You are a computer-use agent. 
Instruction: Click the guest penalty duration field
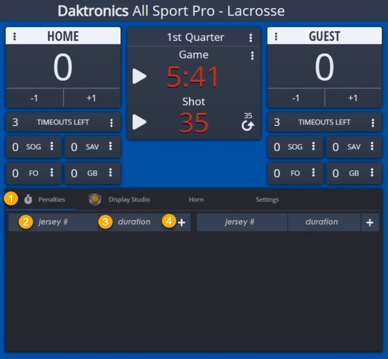(x=324, y=222)
